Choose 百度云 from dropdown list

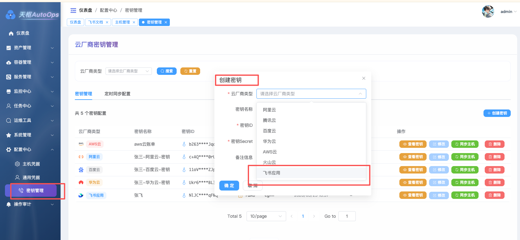(x=311, y=131)
